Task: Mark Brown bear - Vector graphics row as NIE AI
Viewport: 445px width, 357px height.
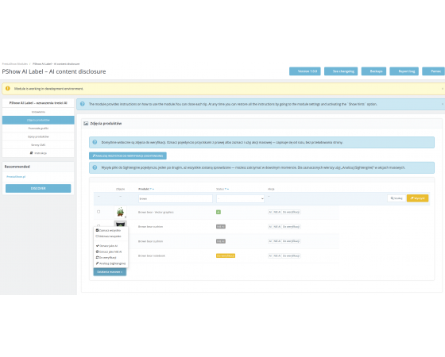Action: (x=277, y=212)
